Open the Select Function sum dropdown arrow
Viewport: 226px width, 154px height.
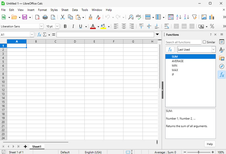49,35
